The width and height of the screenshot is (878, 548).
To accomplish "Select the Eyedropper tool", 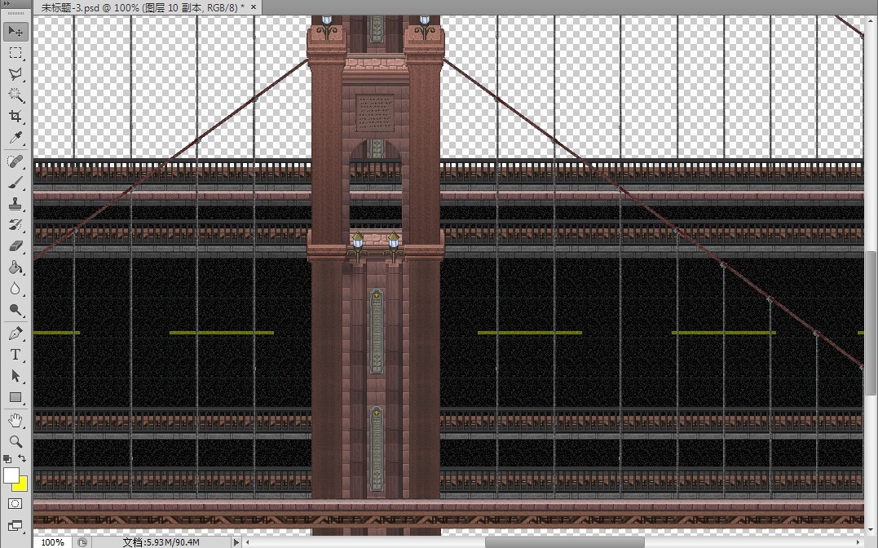I will pos(15,138).
